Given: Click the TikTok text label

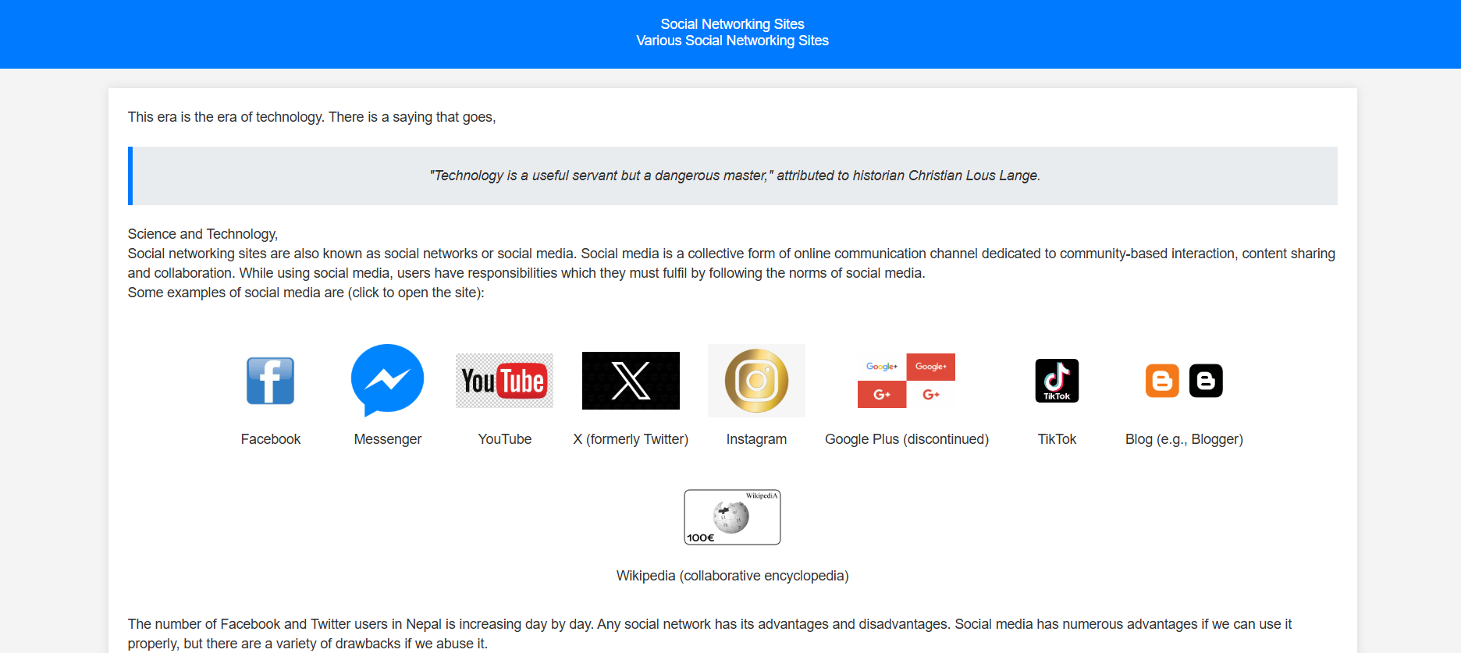Looking at the screenshot, I should (x=1057, y=439).
